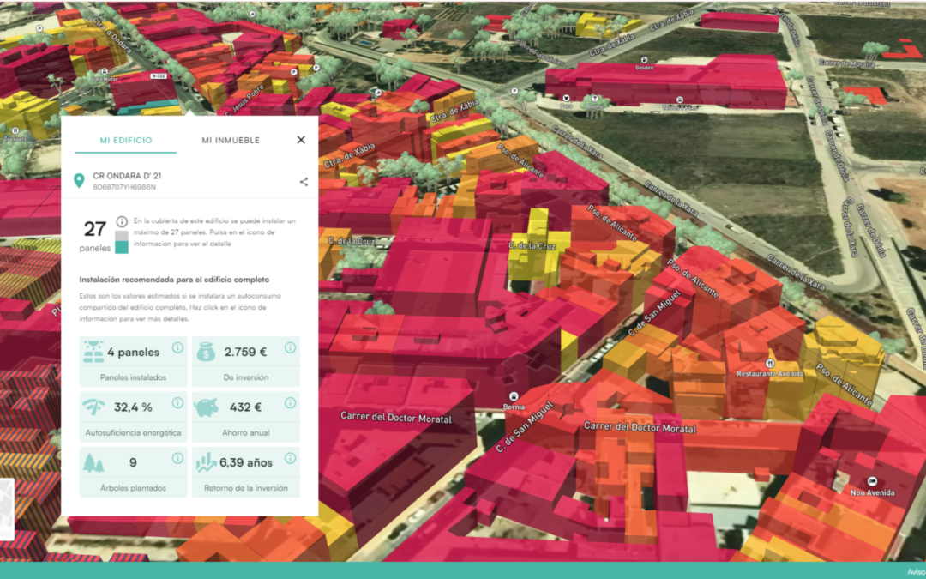Image resolution: width=926 pixels, height=579 pixels.
Task: Click the share icon beside the address
Action: pos(304,181)
